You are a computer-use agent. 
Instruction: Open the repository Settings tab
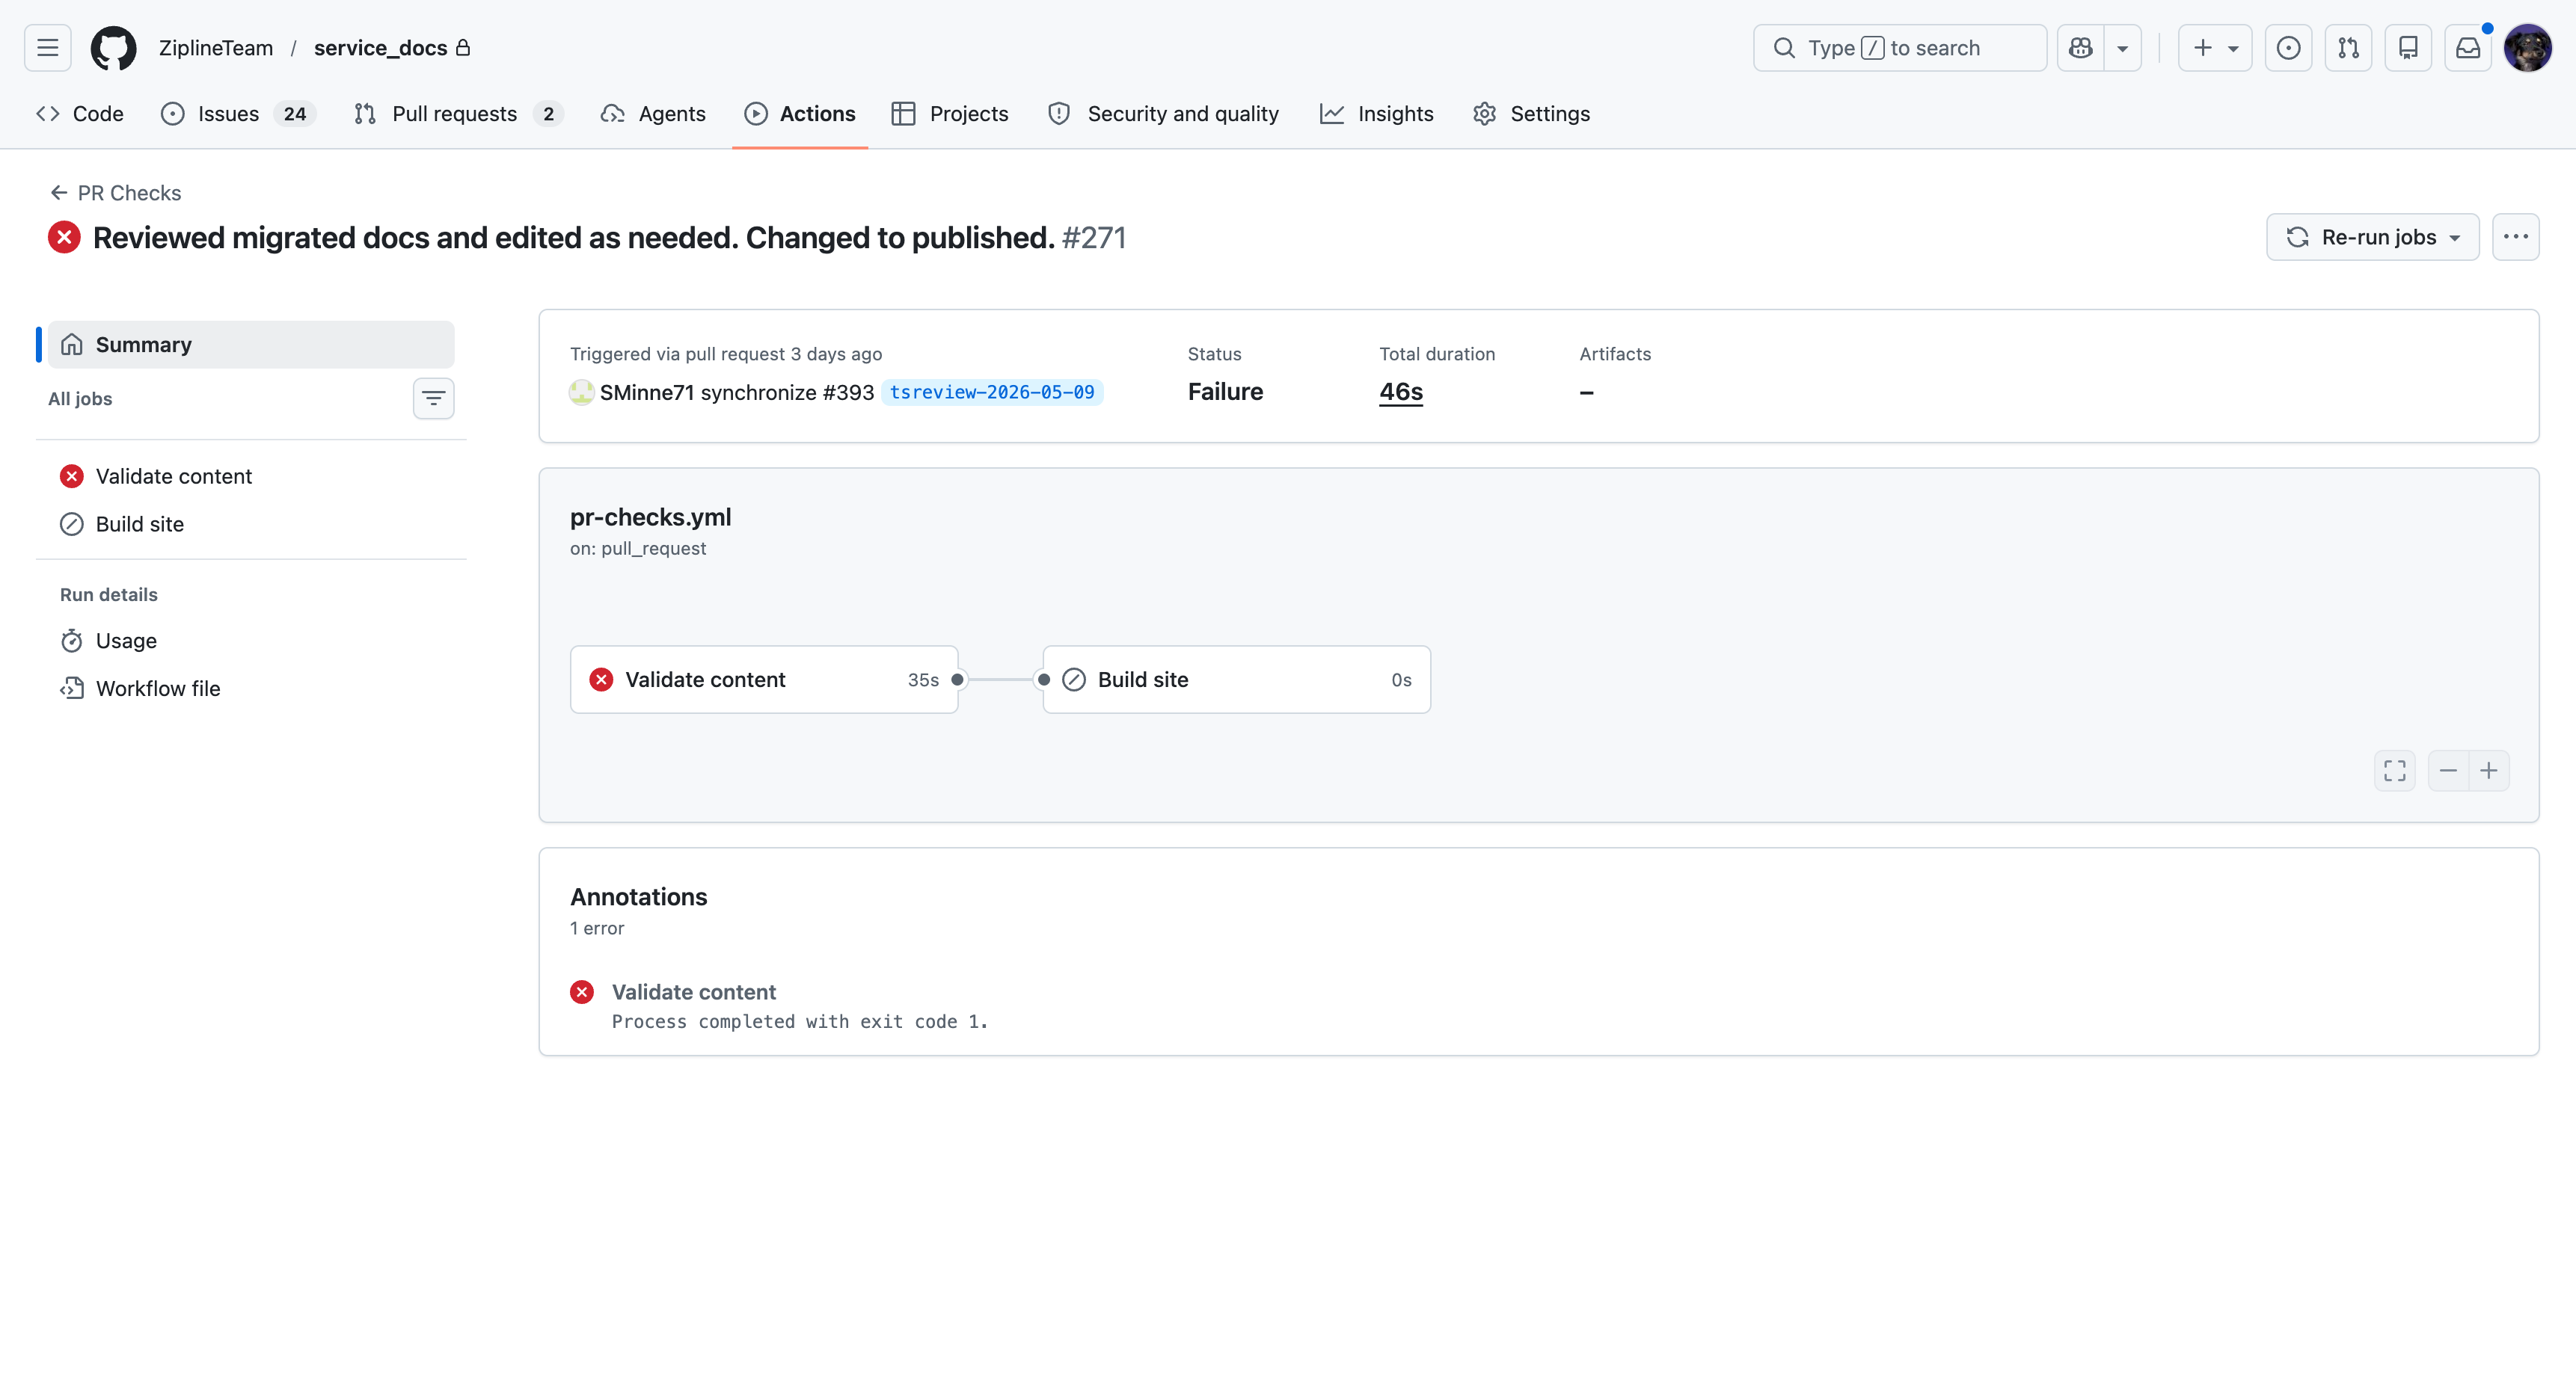pos(1531,114)
